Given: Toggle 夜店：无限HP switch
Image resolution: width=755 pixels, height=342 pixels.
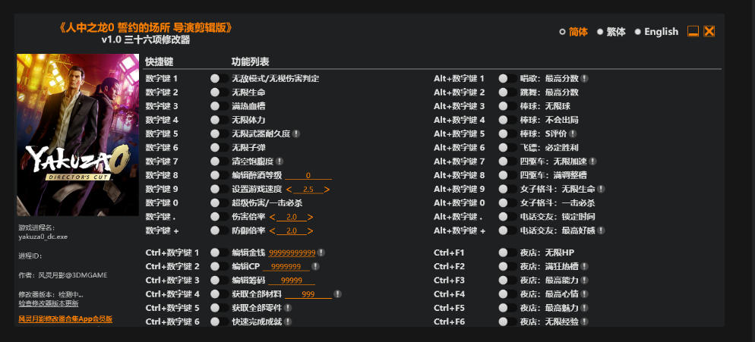Looking at the screenshot, I should click(x=507, y=252).
